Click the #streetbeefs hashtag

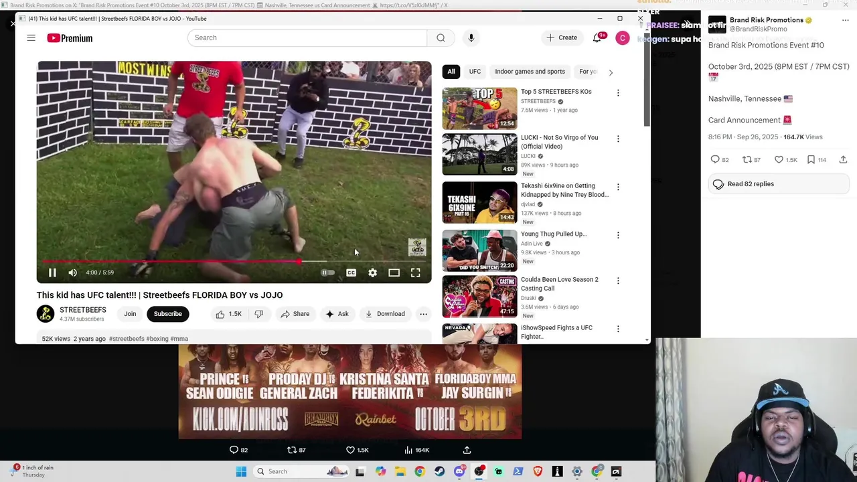(x=127, y=339)
